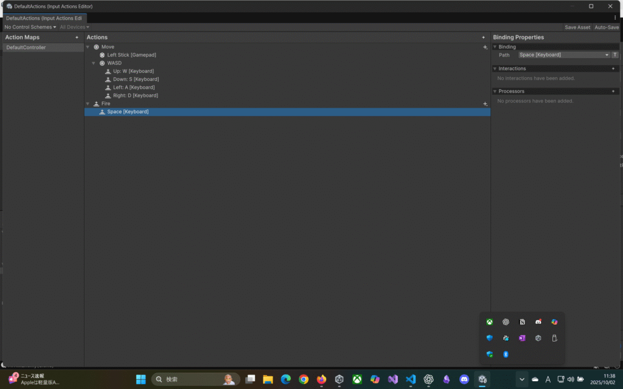The width and height of the screenshot is (623, 389).
Task: Add a binding to the Move action
Action: tap(485, 47)
